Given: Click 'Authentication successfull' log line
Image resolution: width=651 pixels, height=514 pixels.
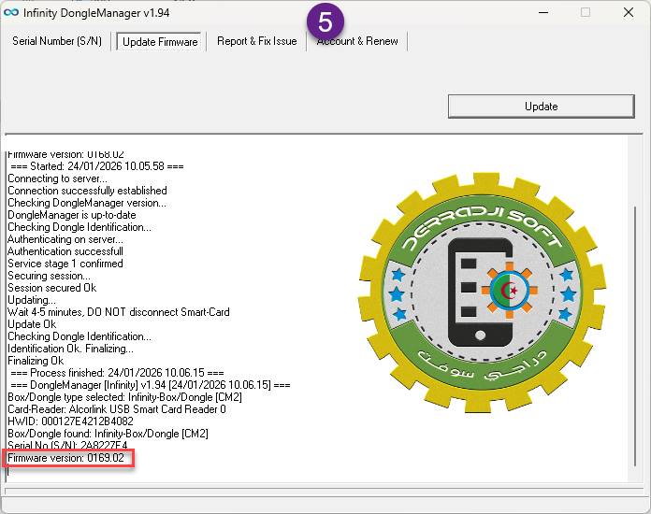Looking at the screenshot, I should (65, 251).
